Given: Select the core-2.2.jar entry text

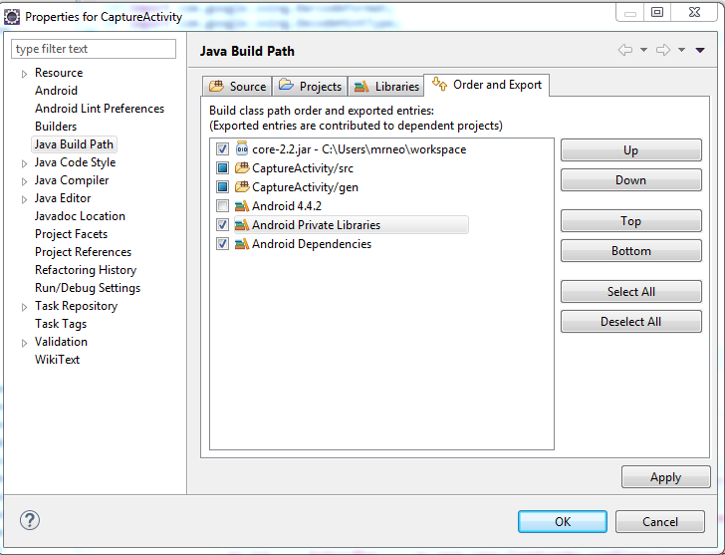Looking at the screenshot, I should 360,149.
